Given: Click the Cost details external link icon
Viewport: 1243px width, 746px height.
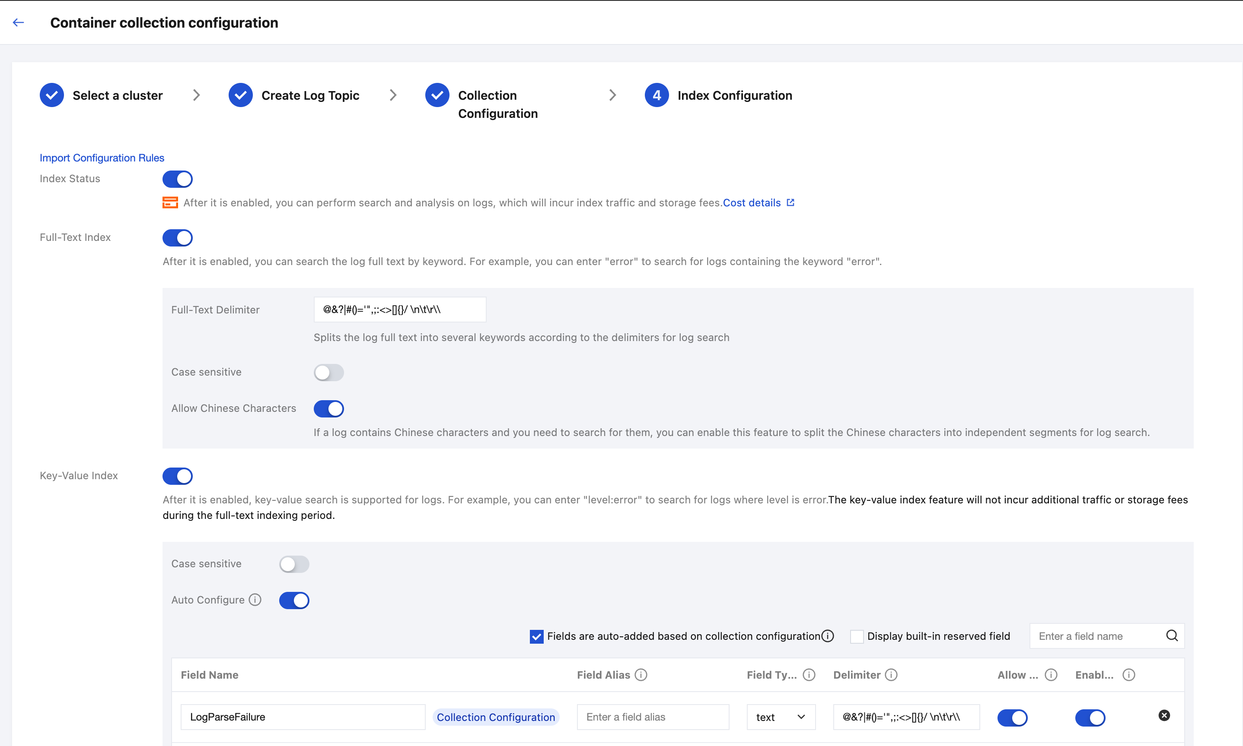Looking at the screenshot, I should tap(790, 202).
